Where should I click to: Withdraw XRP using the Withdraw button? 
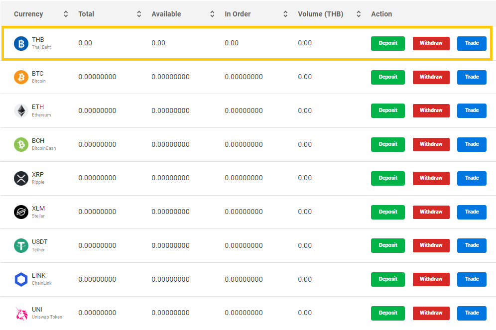pyautogui.click(x=431, y=178)
